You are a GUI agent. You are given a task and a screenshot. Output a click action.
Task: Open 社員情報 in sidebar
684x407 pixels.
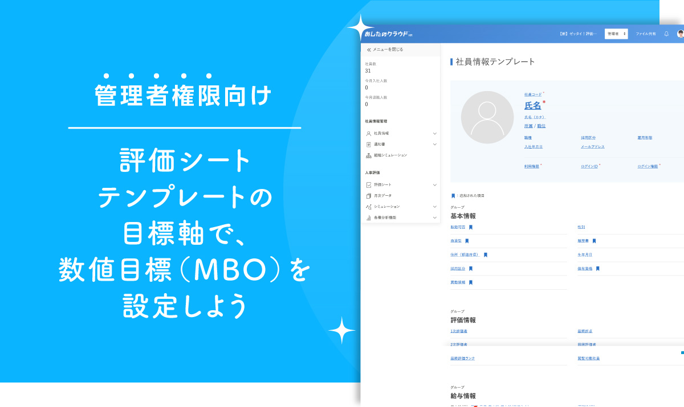pos(381,133)
